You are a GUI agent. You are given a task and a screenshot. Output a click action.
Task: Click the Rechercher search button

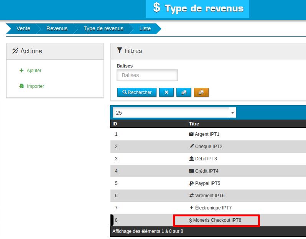[137, 92]
